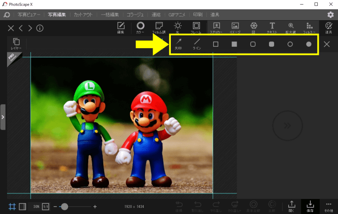Viewport: 338px width, 214px height.
Task: Open the 拡大鏡 (Magnifier) insert tool
Action: click(x=291, y=28)
